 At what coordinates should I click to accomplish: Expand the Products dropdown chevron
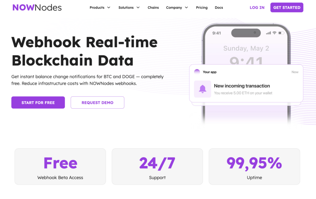click(x=109, y=8)
